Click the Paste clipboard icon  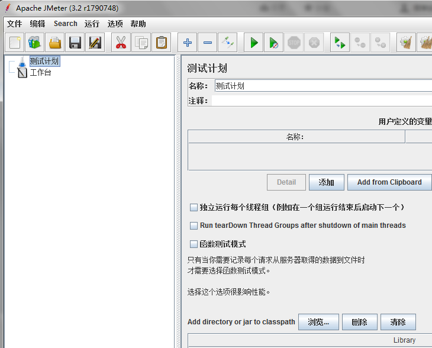[x=162, y=43]
